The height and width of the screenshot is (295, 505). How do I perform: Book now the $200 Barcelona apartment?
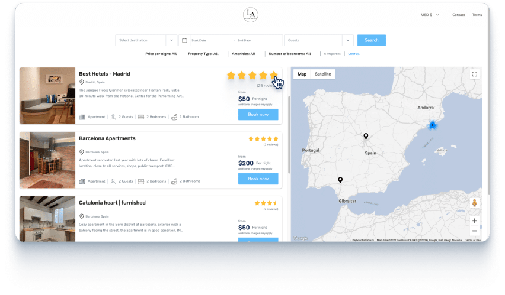[258, 179]
